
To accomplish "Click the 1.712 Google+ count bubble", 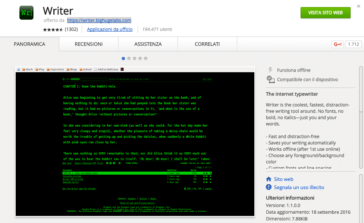I will coord(353,44).
